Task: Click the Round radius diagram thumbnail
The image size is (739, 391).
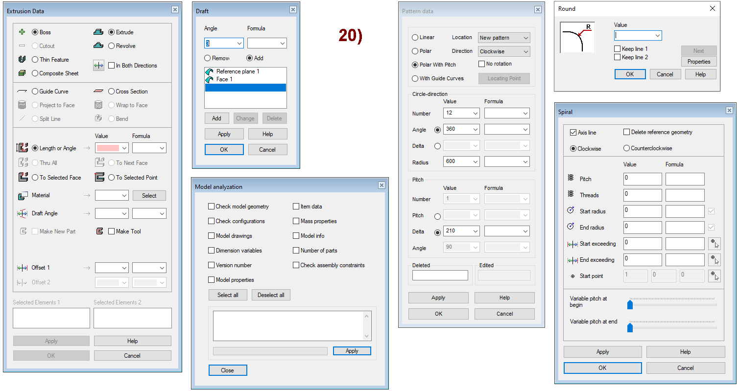Action: click(577, 37)
